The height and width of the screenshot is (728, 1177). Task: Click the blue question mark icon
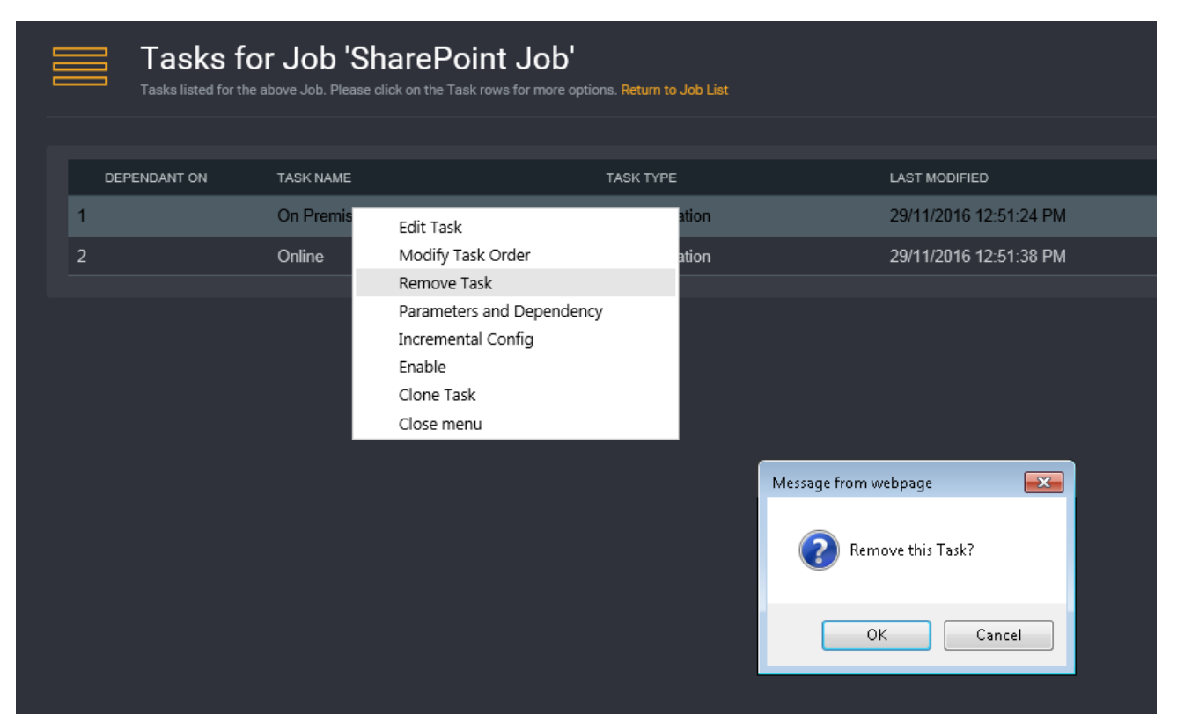(819, 550)
